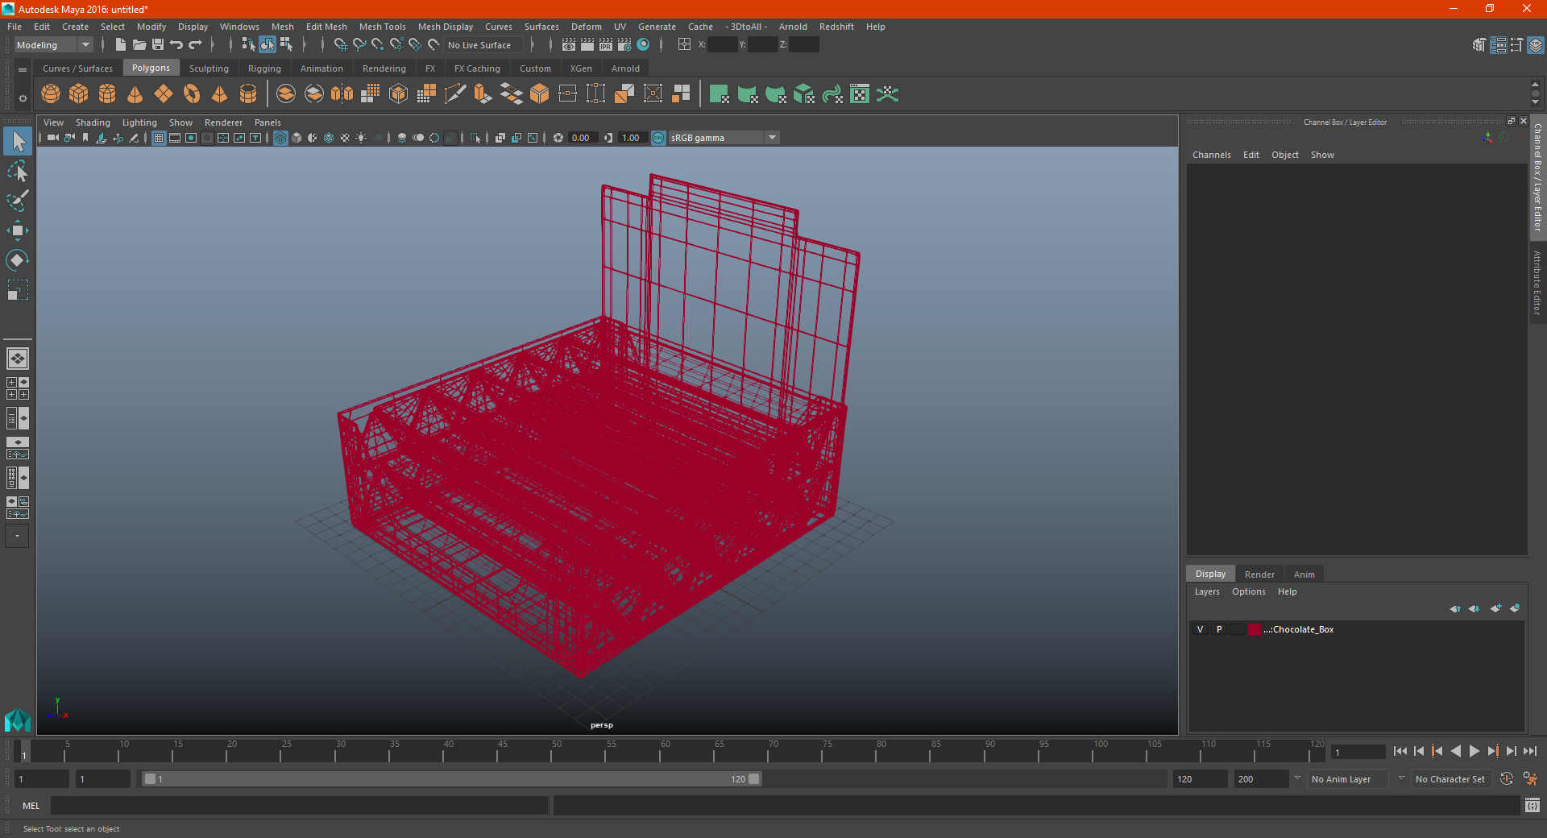
Task: Open shelf tab selector menu
Action: point(23,70)
